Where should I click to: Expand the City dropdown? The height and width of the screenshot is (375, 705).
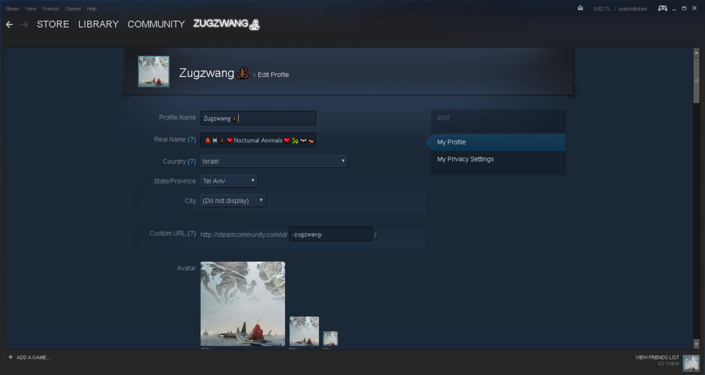(x=233, y=201)
